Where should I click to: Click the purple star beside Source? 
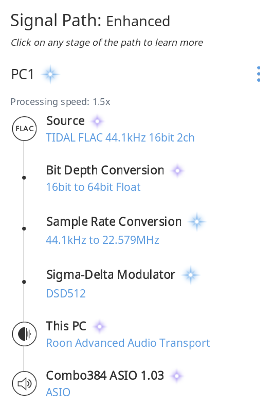click(x=97, y=121)
